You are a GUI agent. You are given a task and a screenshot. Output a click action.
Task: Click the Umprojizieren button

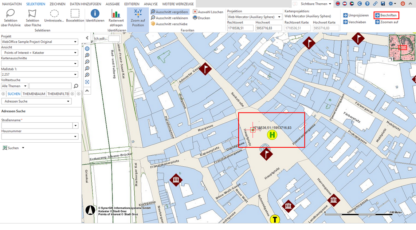pos(356,15)
